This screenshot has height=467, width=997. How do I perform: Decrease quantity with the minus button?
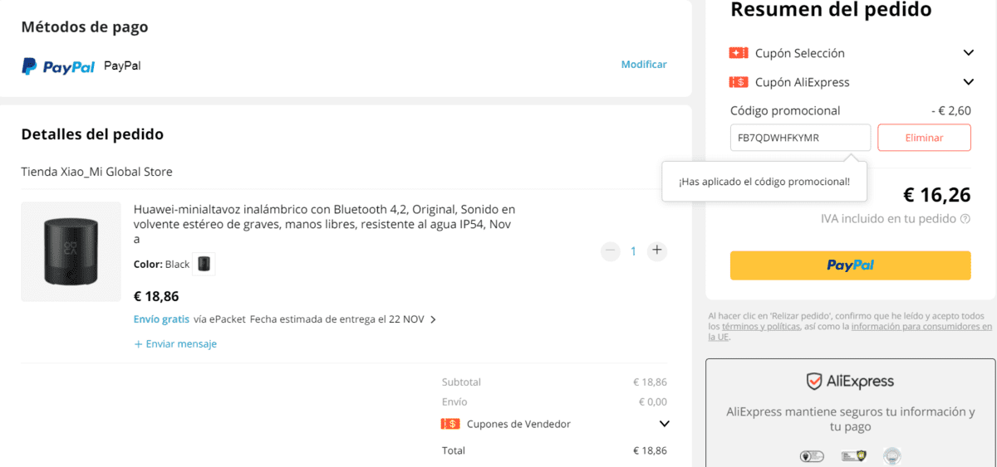click(x=611, y=251)
